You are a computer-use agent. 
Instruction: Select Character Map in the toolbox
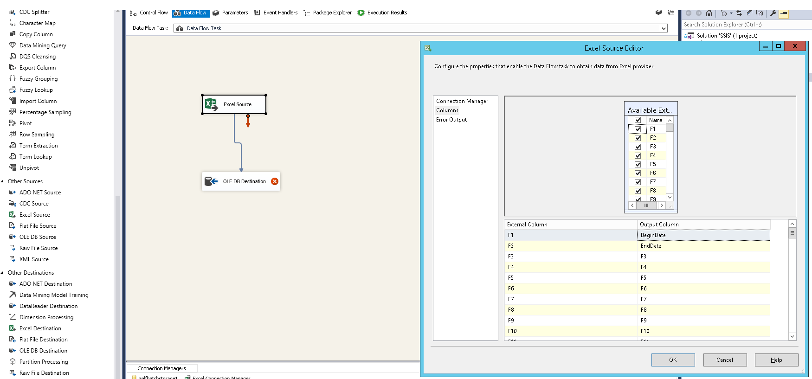point(37,23)
